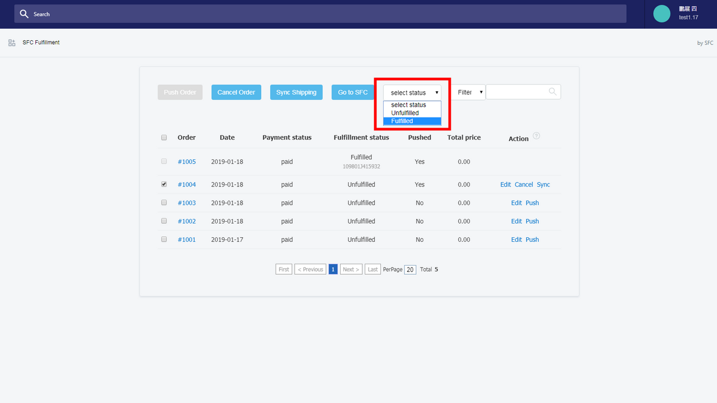Image resolution: width=717 pixels, height=403 pixels.
Task: Choose 'select status' option in dropdown list
Action: click(412, 105)
